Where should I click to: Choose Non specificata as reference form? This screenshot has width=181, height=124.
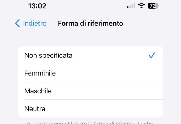(48, 55)
